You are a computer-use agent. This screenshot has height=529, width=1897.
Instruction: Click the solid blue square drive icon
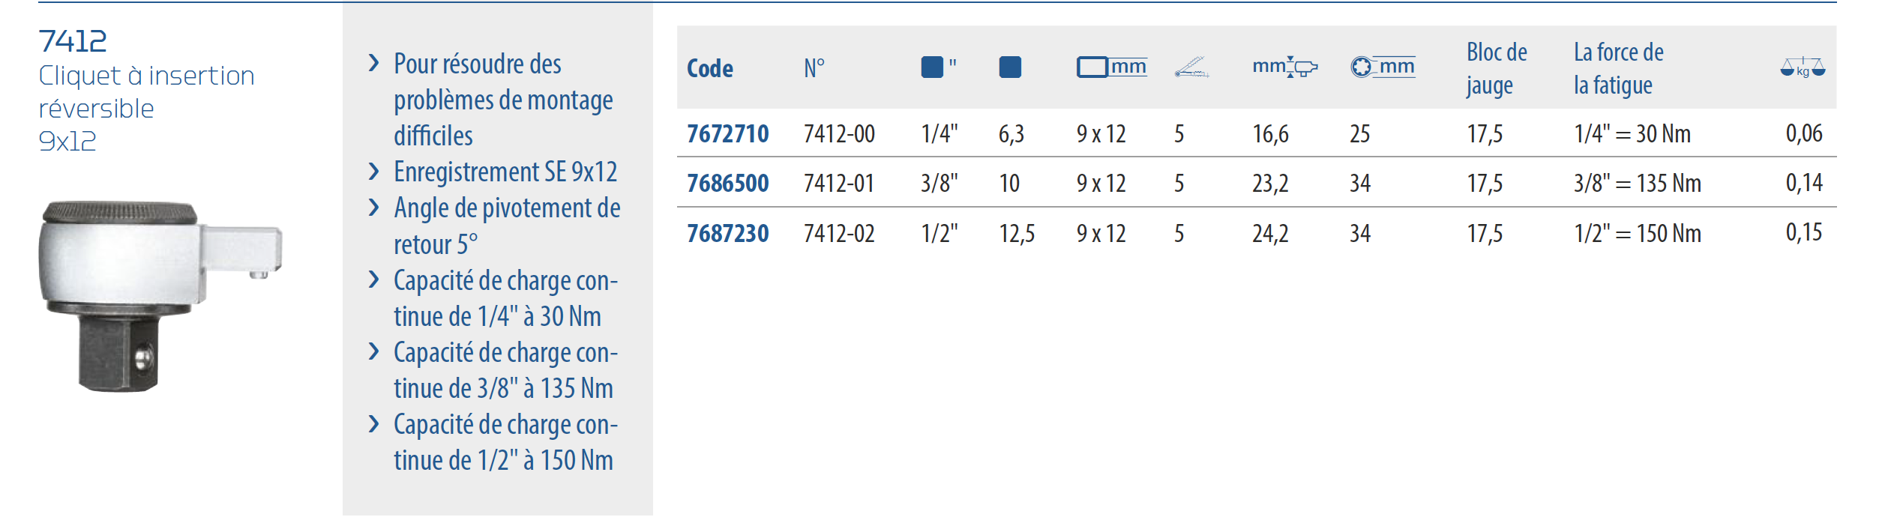coord(1010,67)
